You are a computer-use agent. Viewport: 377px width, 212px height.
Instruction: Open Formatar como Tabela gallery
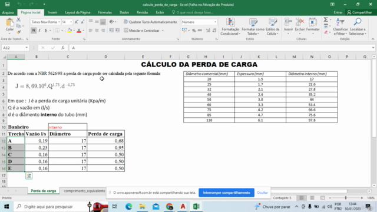(x=253, y=26)
